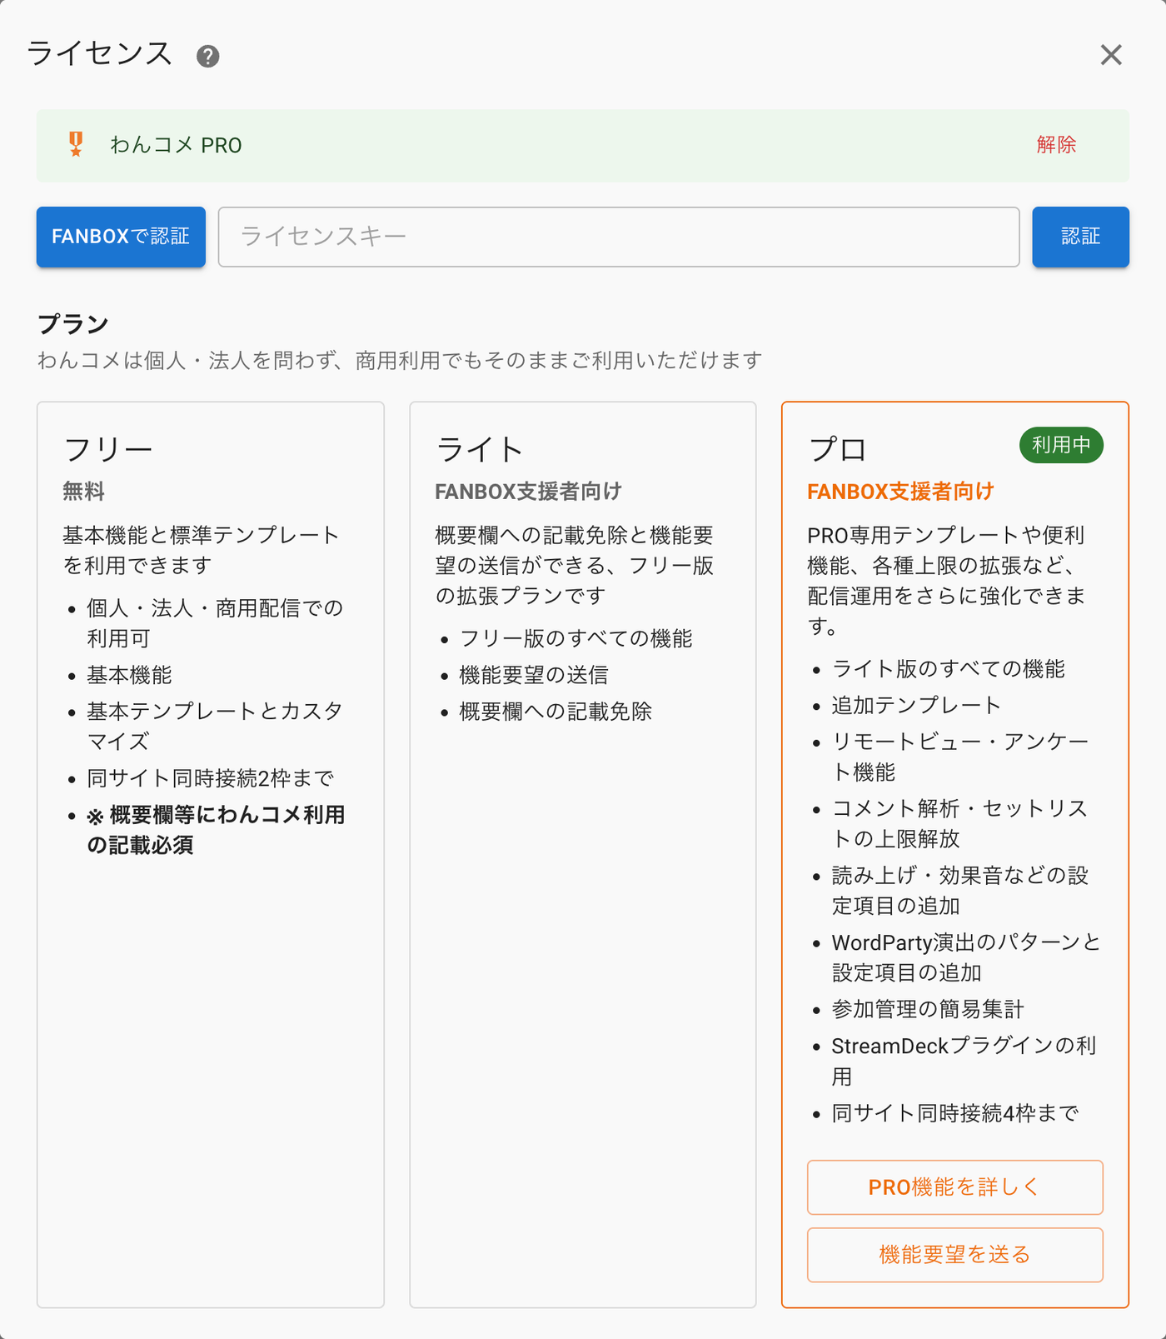
Task: Click the 利用中 badge on the プロ plan
Action: pos(1061,445)
